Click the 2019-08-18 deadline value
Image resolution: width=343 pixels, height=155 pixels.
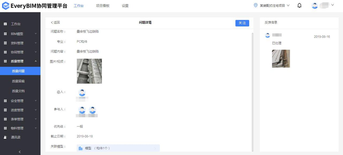pyautogui.click(x=85, y=136)
